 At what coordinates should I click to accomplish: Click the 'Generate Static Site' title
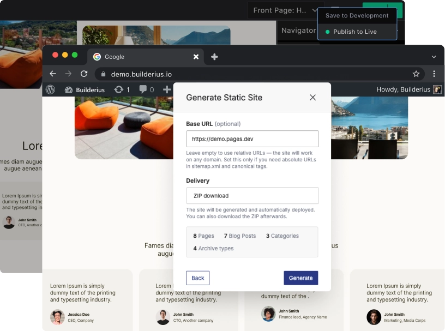[224, 98]
